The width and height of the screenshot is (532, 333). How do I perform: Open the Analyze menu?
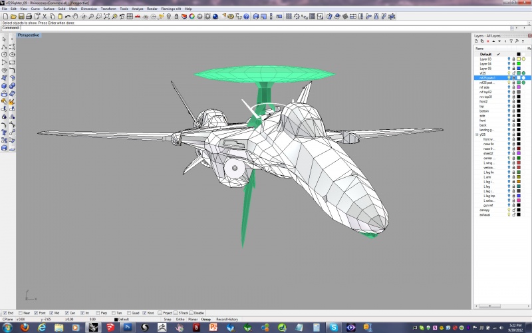point(138,9)
